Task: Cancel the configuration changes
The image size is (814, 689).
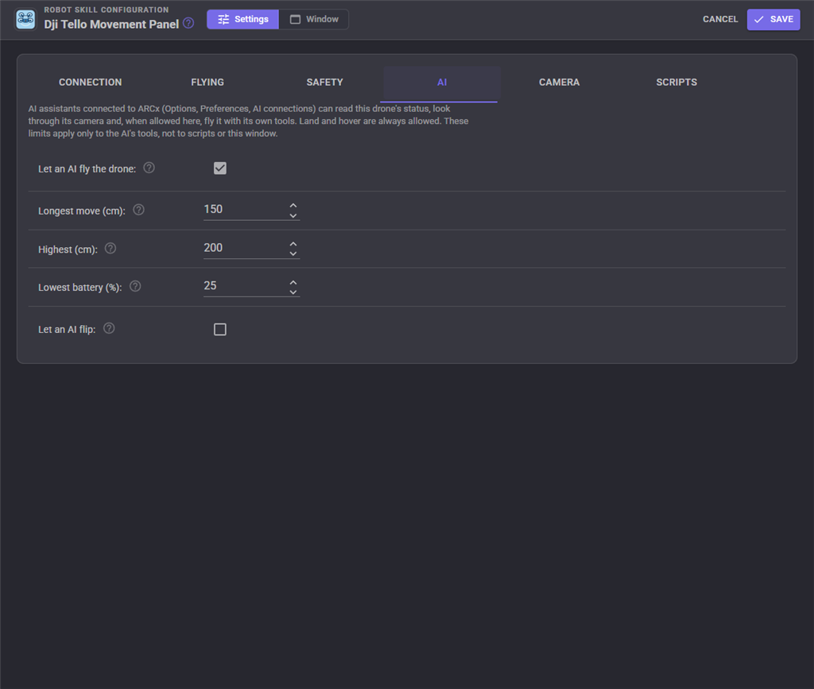Action: coord(720,19)
